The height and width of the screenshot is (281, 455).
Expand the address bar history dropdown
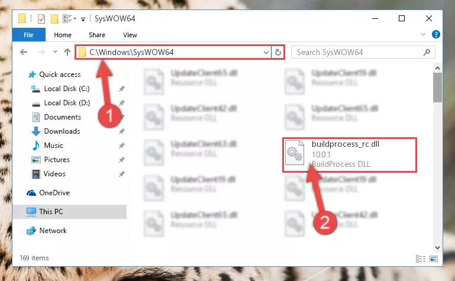[266, 52]
